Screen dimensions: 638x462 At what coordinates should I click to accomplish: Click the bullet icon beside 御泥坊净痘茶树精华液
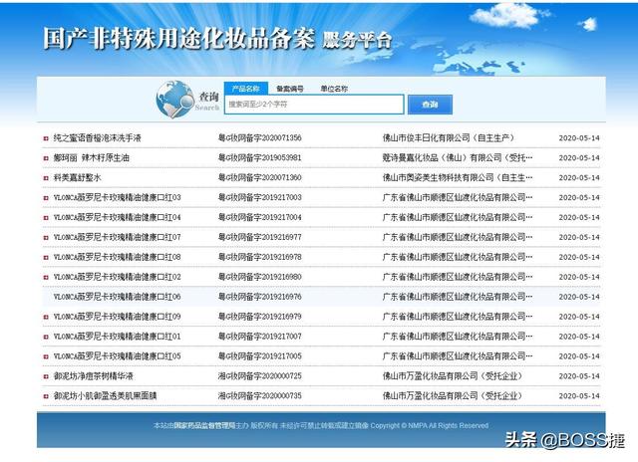[x=46, y=376]
